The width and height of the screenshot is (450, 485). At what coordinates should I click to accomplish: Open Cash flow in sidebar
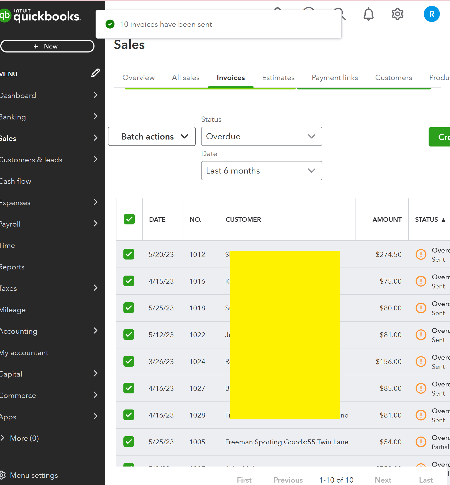tap(16, 181)
